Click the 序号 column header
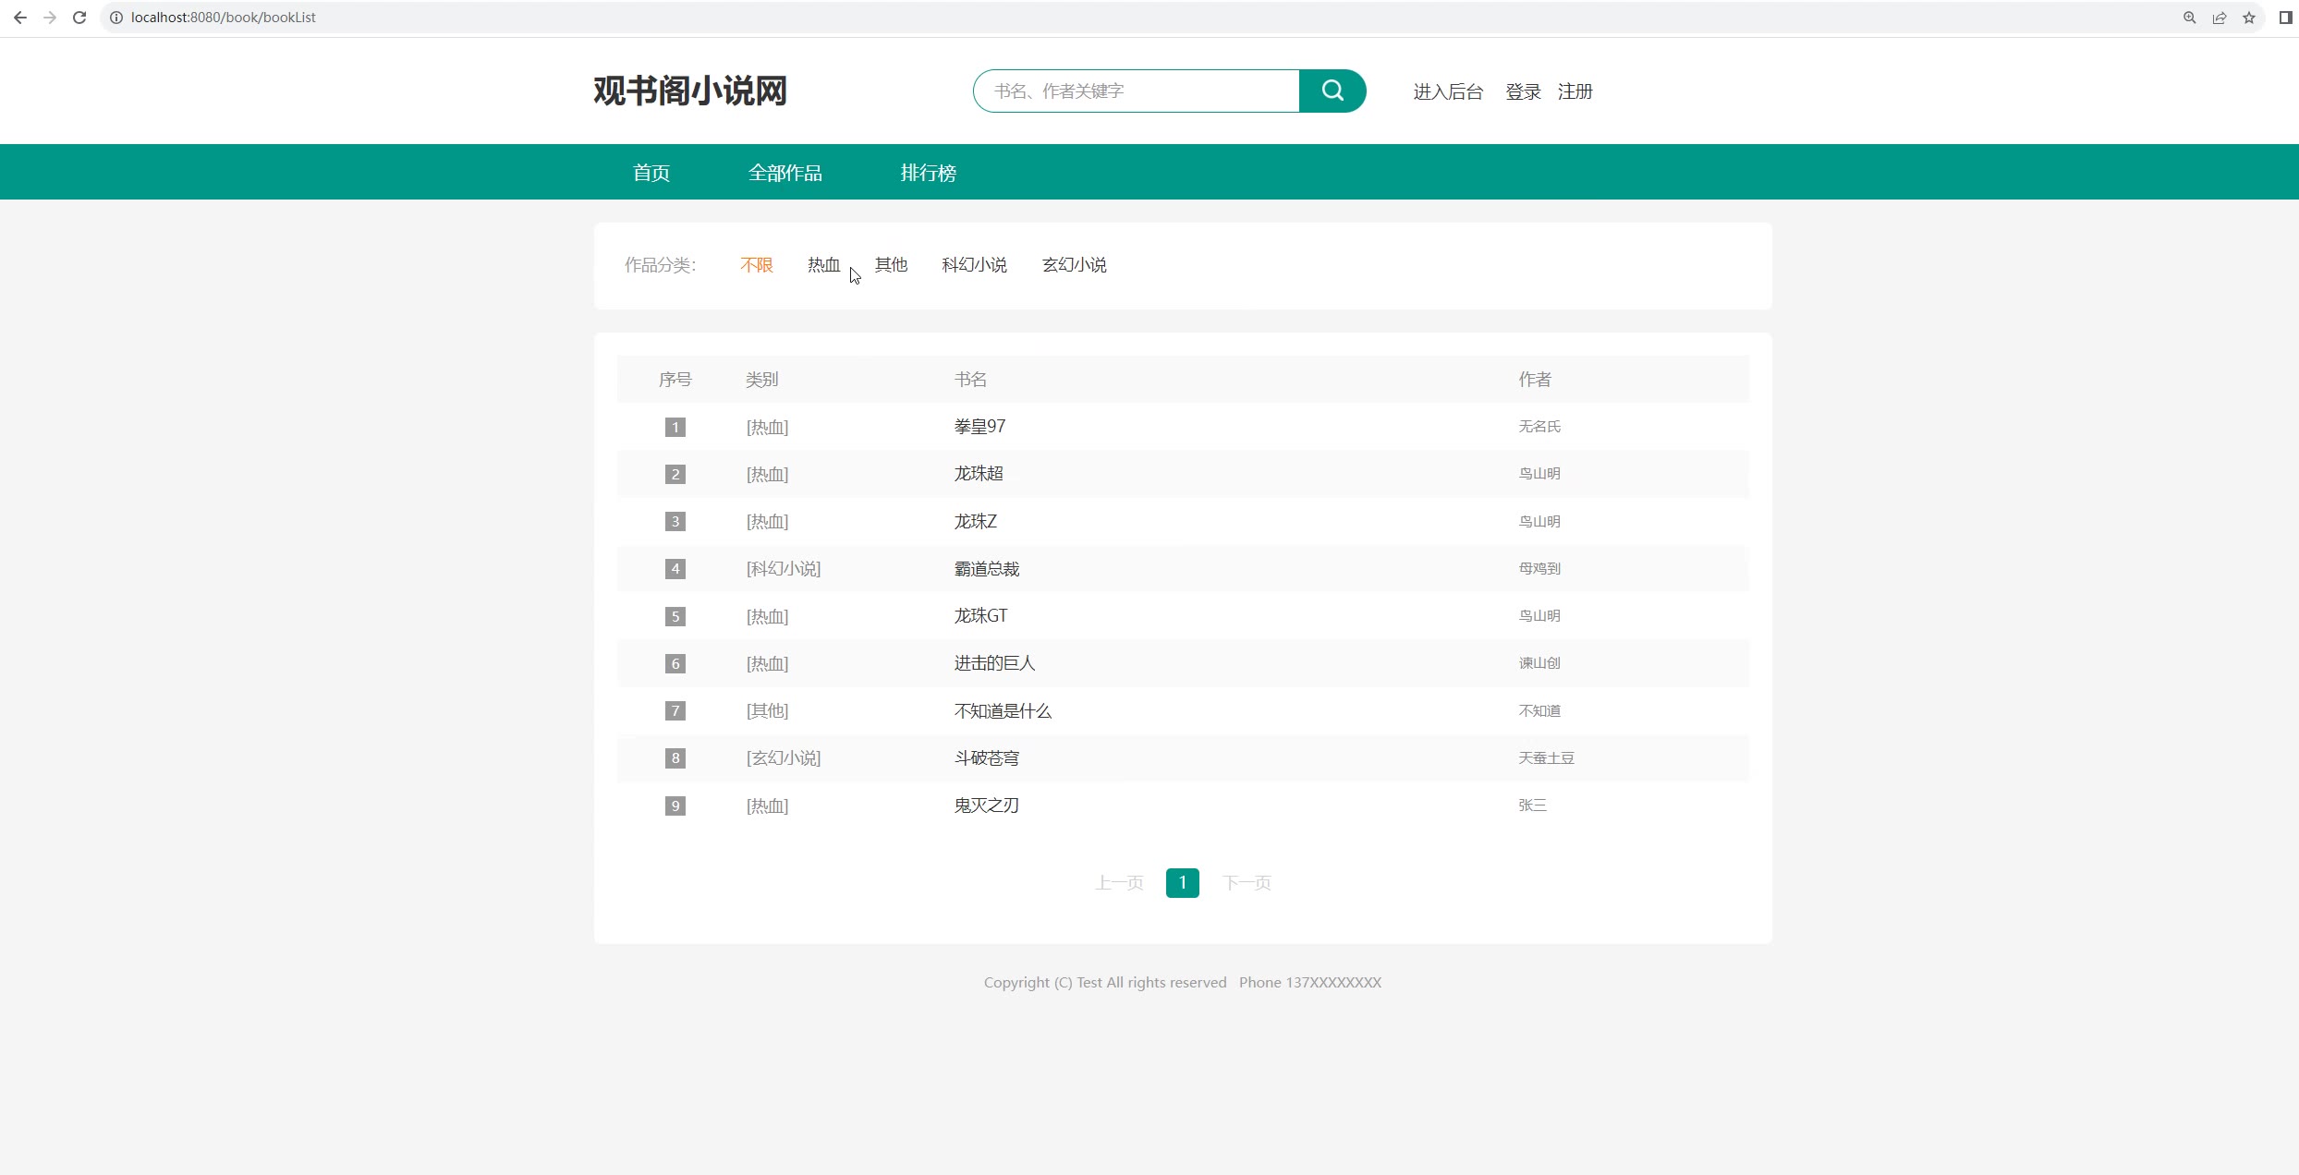Viewport: 2299px width, 1175px height. [x=675, y=380]
